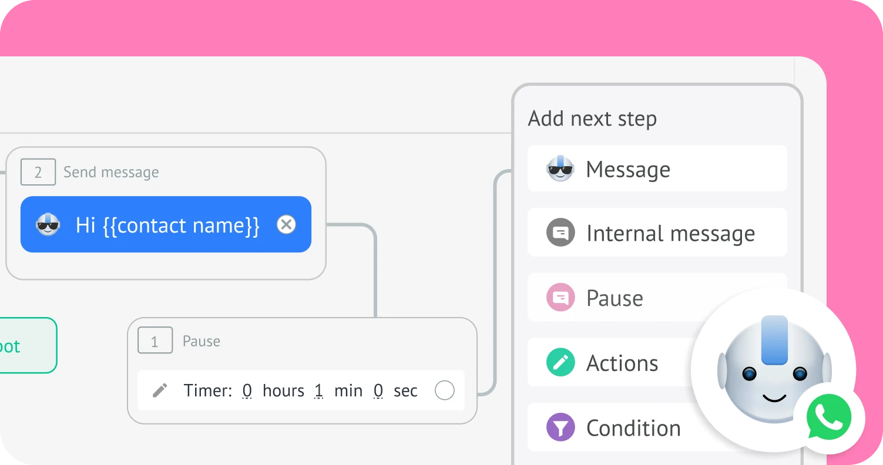Add a Message step
The height and width of the screenshot is (465, 883).
coord(657,169)
